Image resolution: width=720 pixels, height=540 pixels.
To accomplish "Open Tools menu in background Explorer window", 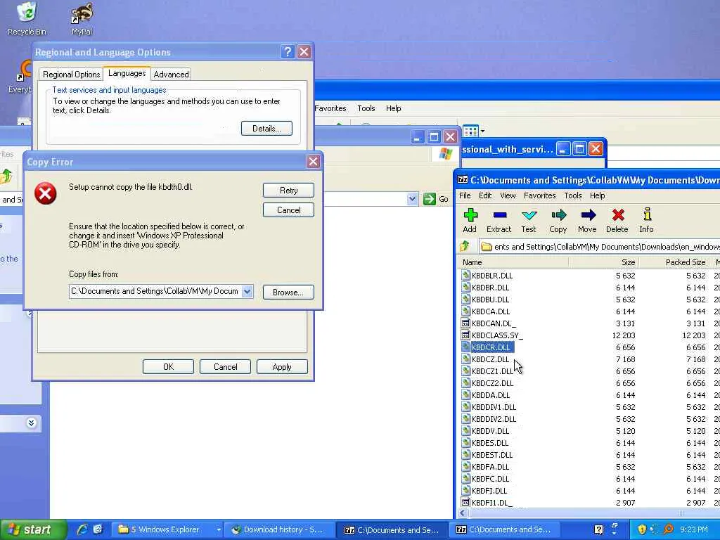I will point(366,108).
